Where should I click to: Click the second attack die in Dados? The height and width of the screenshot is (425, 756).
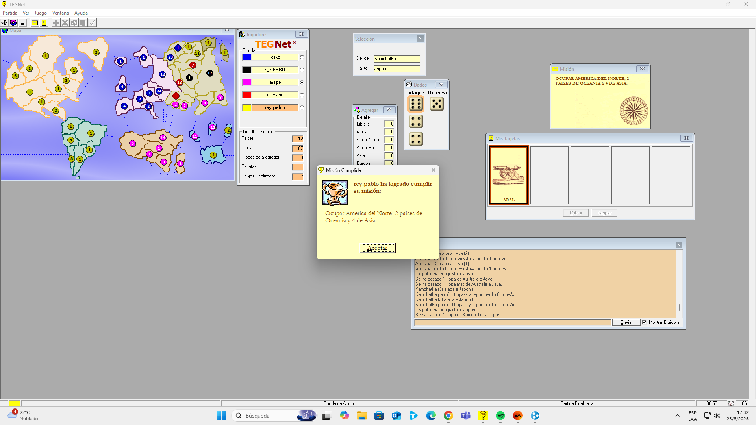click(416, 122)
